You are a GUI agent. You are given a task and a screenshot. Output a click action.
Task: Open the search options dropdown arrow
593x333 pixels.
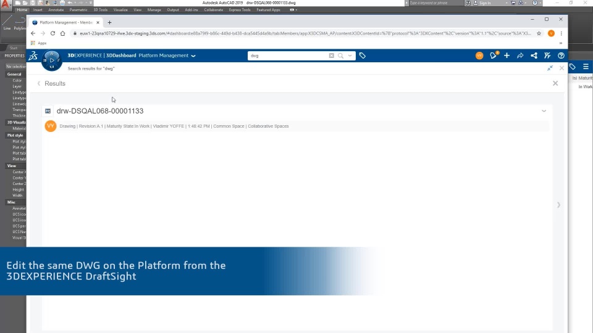coord(350,55)
